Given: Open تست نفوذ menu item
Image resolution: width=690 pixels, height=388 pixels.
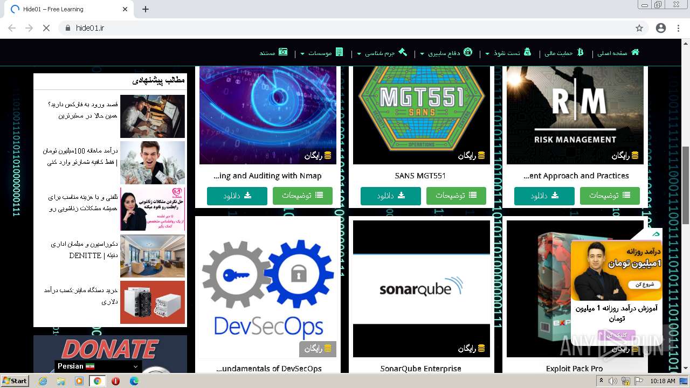Looking at the screenshot, I should 507,53.
